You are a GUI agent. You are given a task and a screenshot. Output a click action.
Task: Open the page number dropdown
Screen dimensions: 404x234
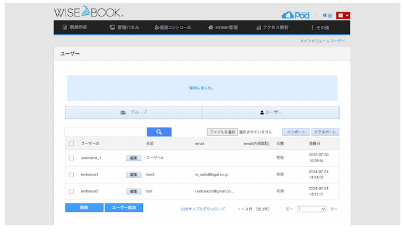point(311,208)
